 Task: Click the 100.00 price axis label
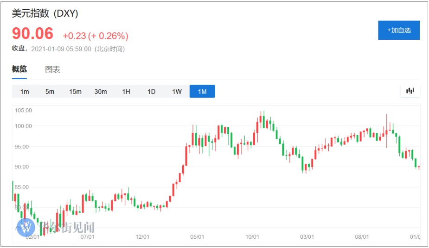(x=23, y=126)
